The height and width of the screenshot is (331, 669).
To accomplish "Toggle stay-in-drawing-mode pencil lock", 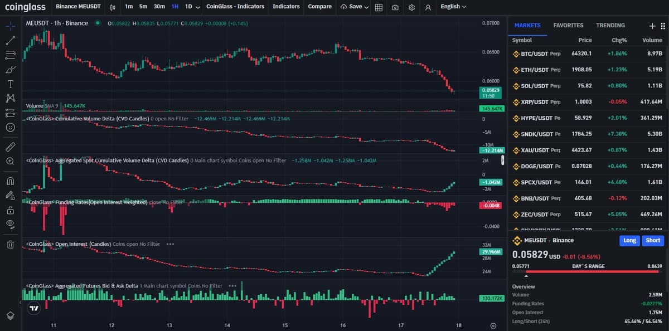I will (x=10, y=195).
